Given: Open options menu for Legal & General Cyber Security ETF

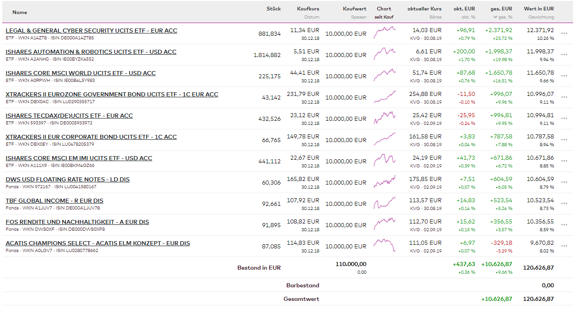Looking at the screenshot, I should [564, 33].
